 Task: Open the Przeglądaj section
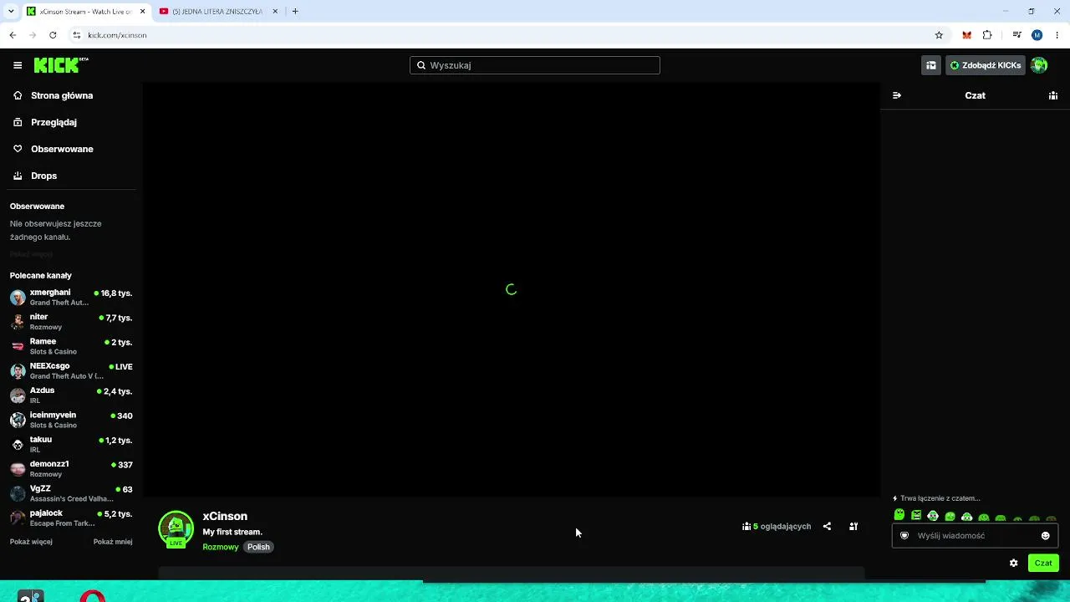53,122
